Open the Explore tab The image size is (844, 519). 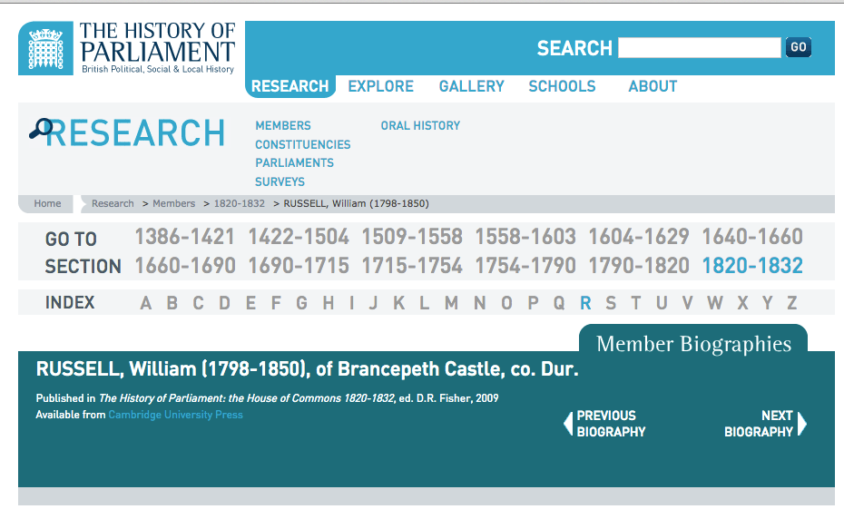[380, 86]
